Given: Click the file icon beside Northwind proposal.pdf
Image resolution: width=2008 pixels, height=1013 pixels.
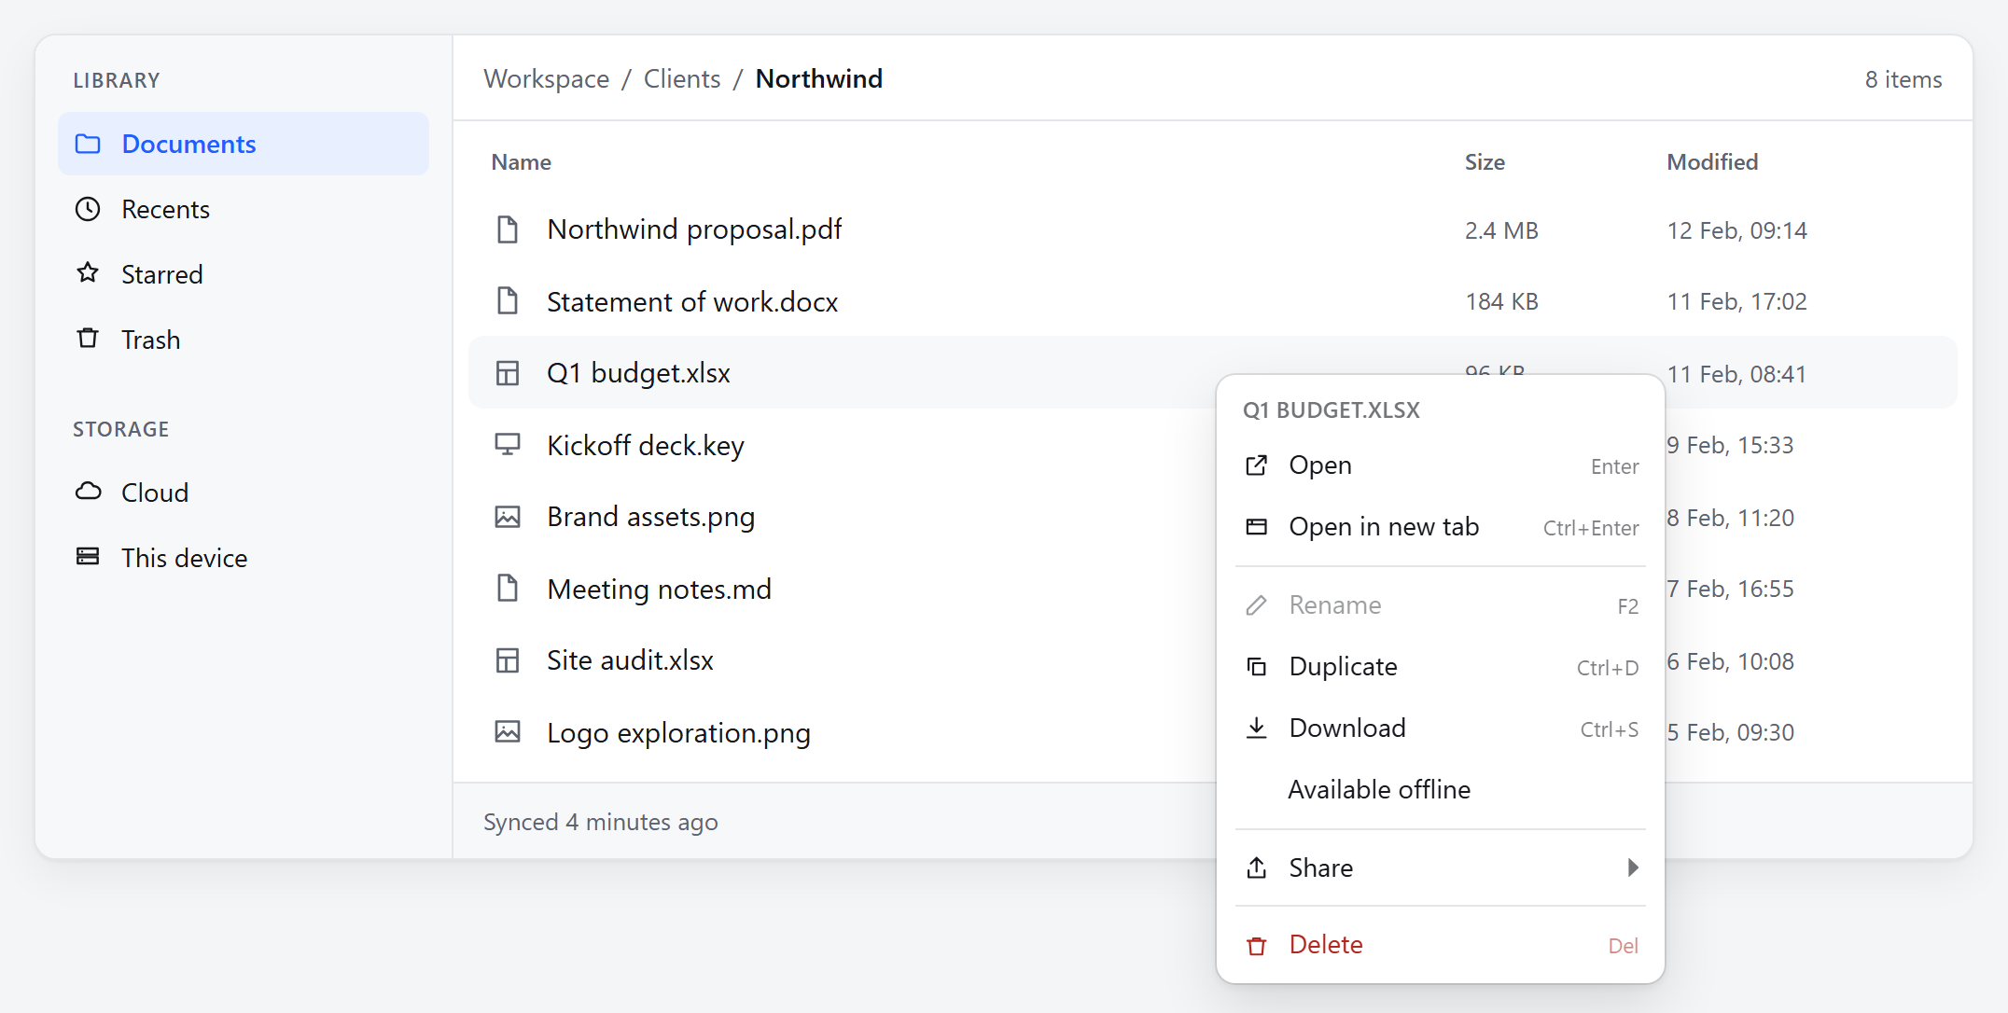Looking at the screenshot, I should [508, 229].
